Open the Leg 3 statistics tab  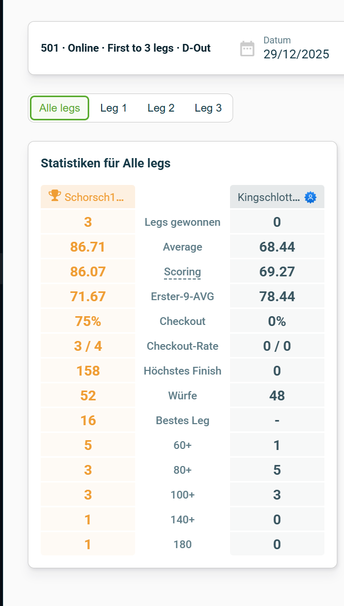[208, 108]
